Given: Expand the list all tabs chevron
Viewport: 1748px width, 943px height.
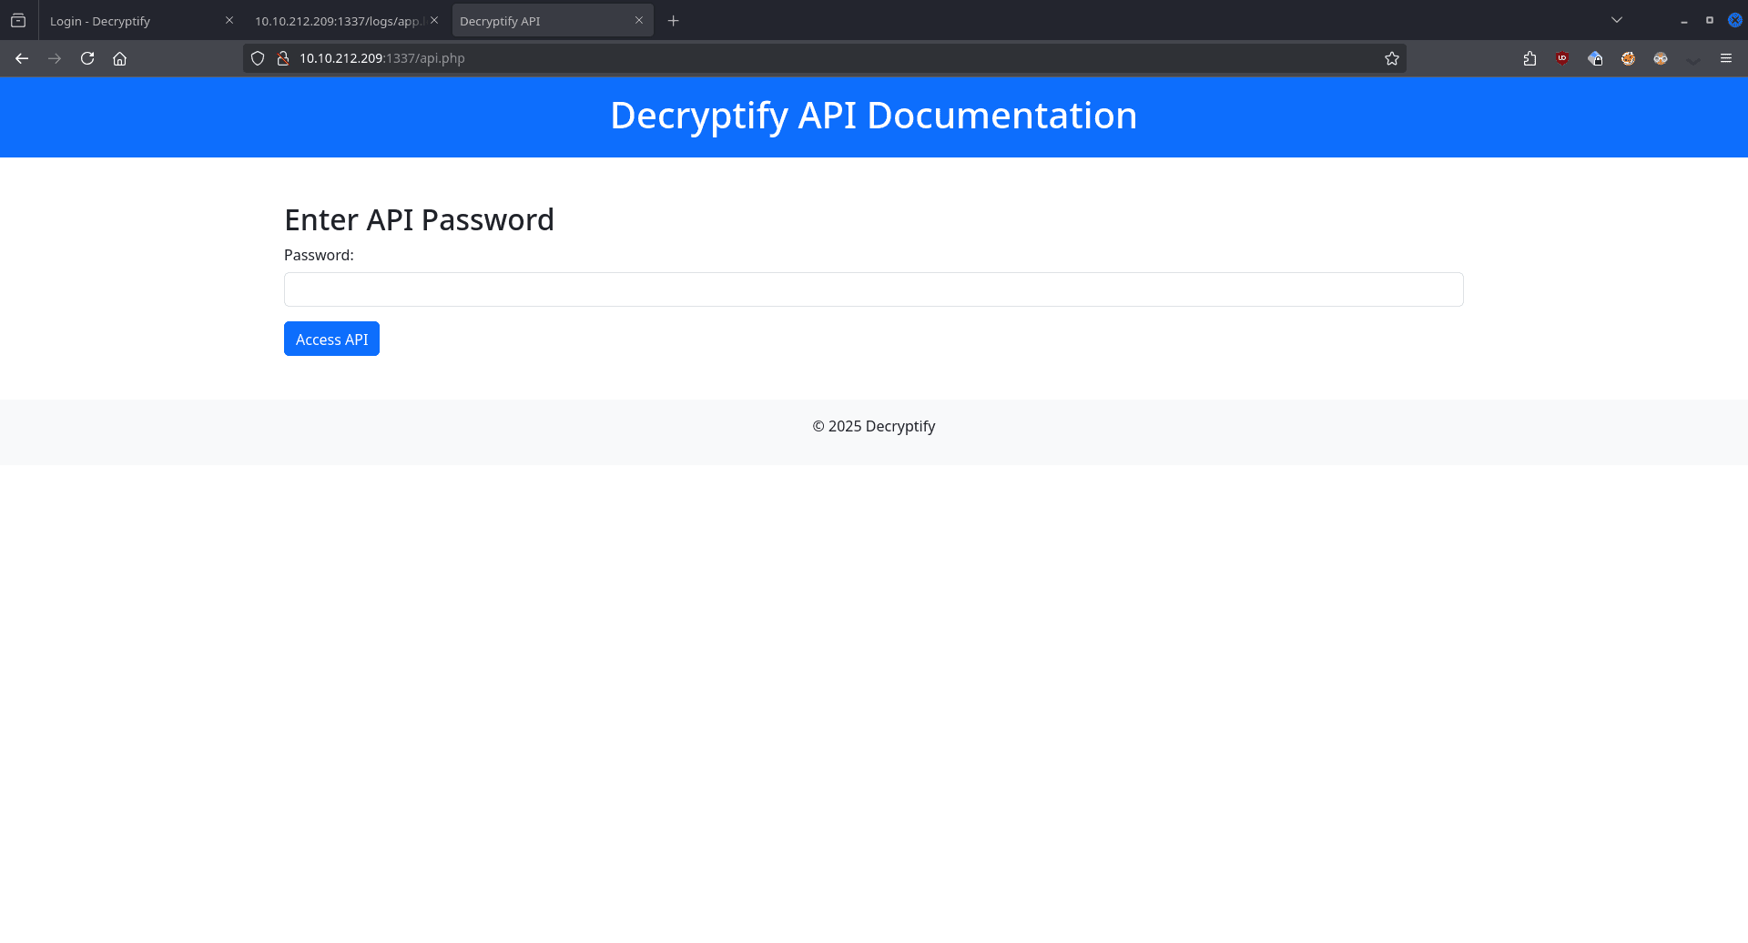Looking at the screenshot, I should pos(1617,20).
